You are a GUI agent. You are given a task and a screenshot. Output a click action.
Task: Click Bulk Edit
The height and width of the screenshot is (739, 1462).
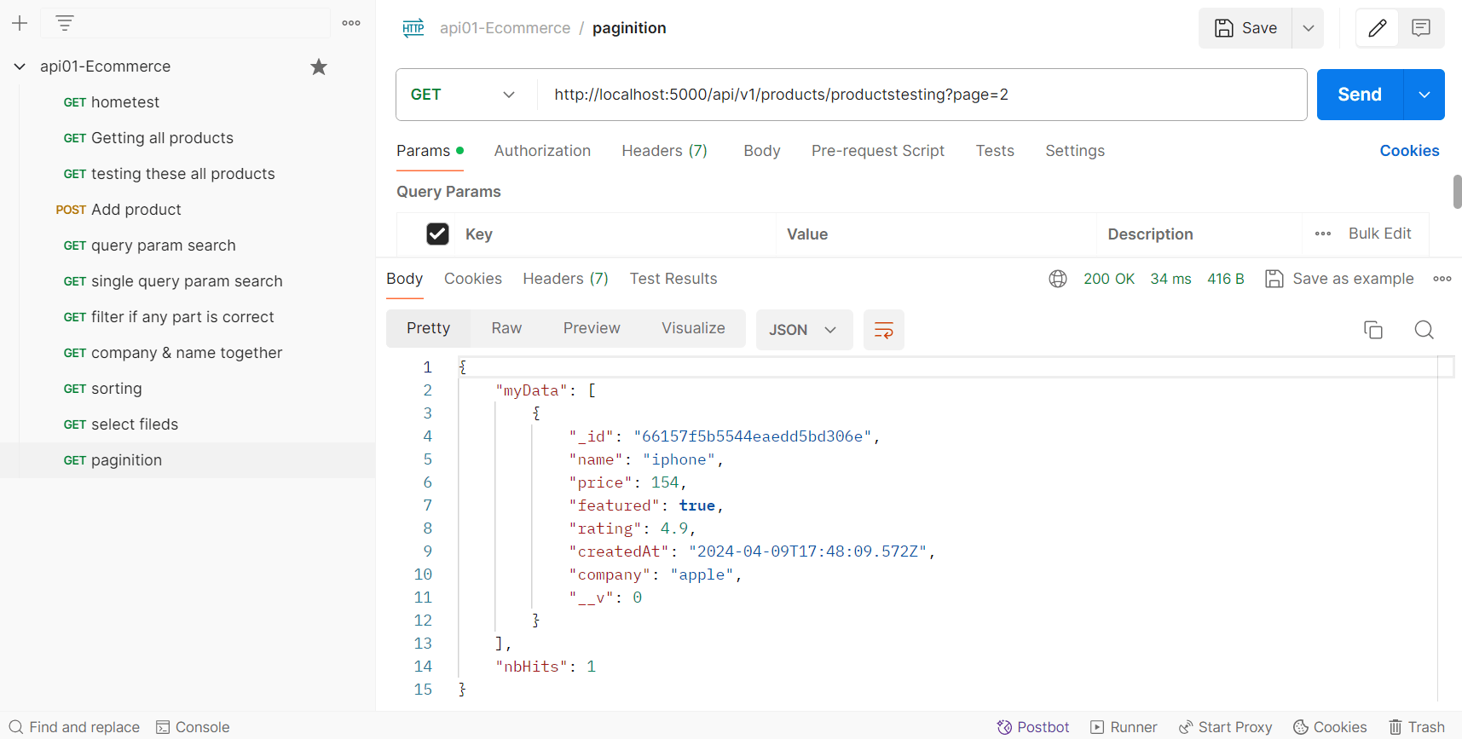(x=1379, y=234)
